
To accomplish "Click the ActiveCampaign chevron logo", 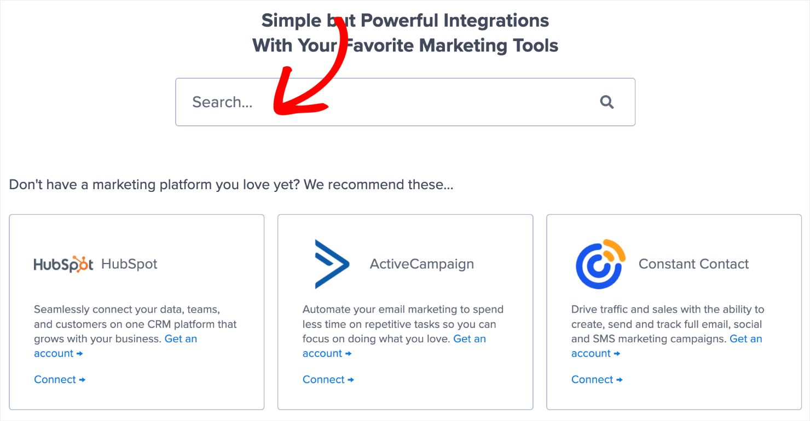I will coord(332,264).
